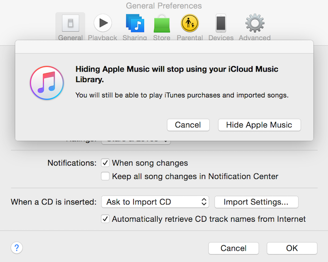The height and width of the screenshot is (262, 328).
Task: Open the Advanced preferences gear icon
Action: (x=254, y=24)
